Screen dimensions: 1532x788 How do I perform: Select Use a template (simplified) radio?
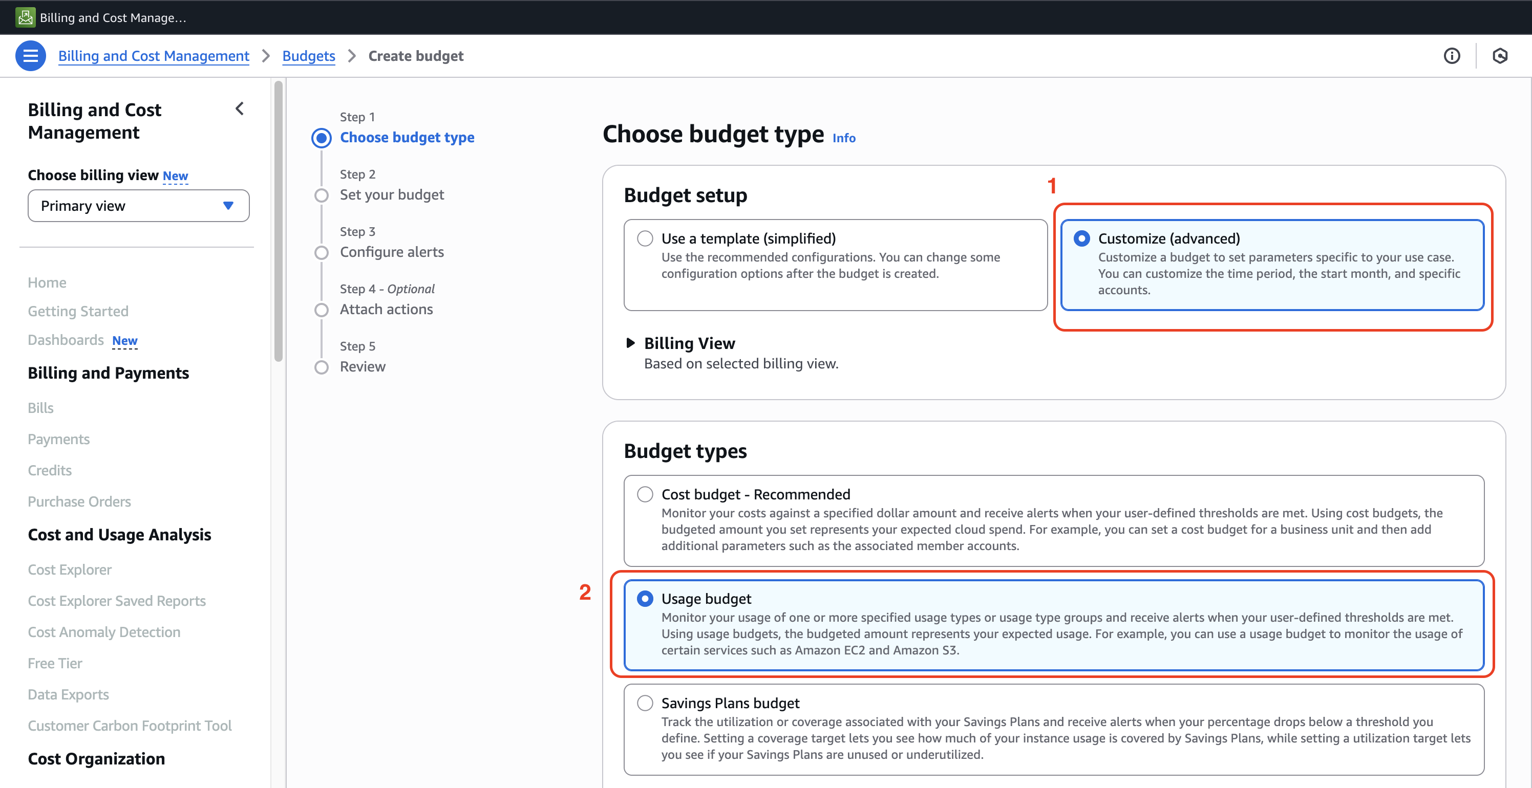click(645, 238)
